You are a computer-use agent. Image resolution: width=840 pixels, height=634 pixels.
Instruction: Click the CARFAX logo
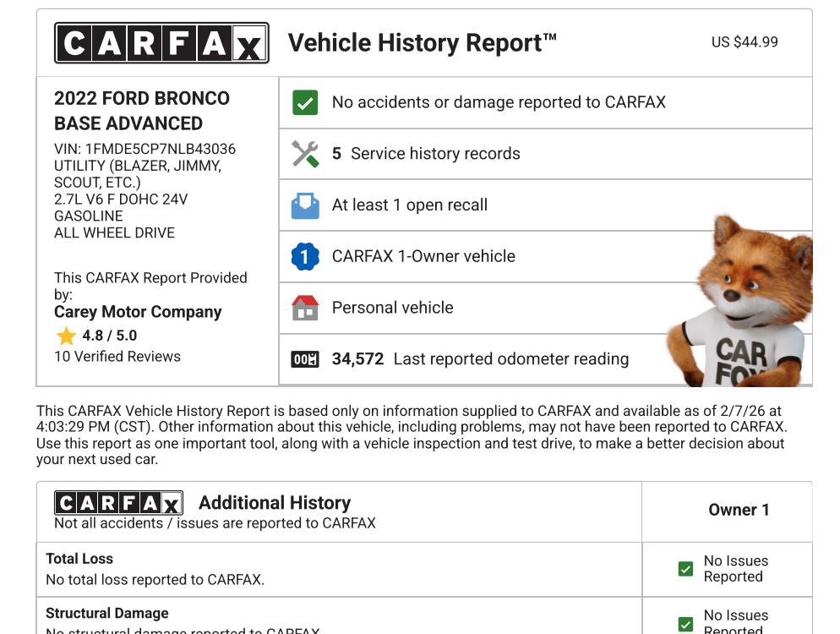pyautogui.click(x=161, y=43)
